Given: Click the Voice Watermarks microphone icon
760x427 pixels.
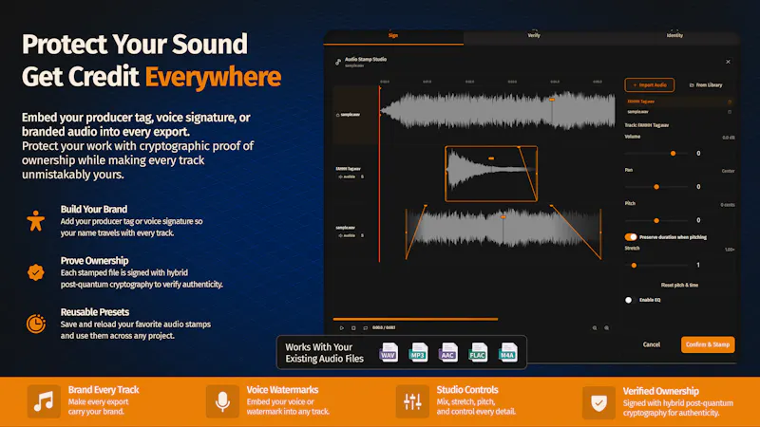Looking at the screenshot, I should [222, 401].
